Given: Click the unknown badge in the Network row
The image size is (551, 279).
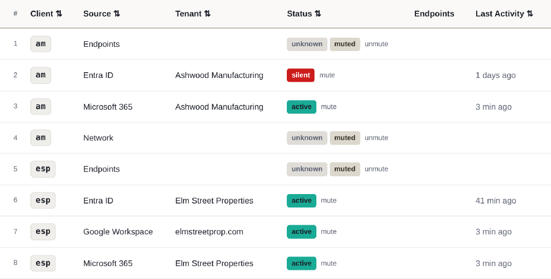Looking at the screenshot, I should pos(307,138).
